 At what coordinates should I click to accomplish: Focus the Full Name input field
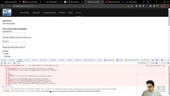pos(14,34)
